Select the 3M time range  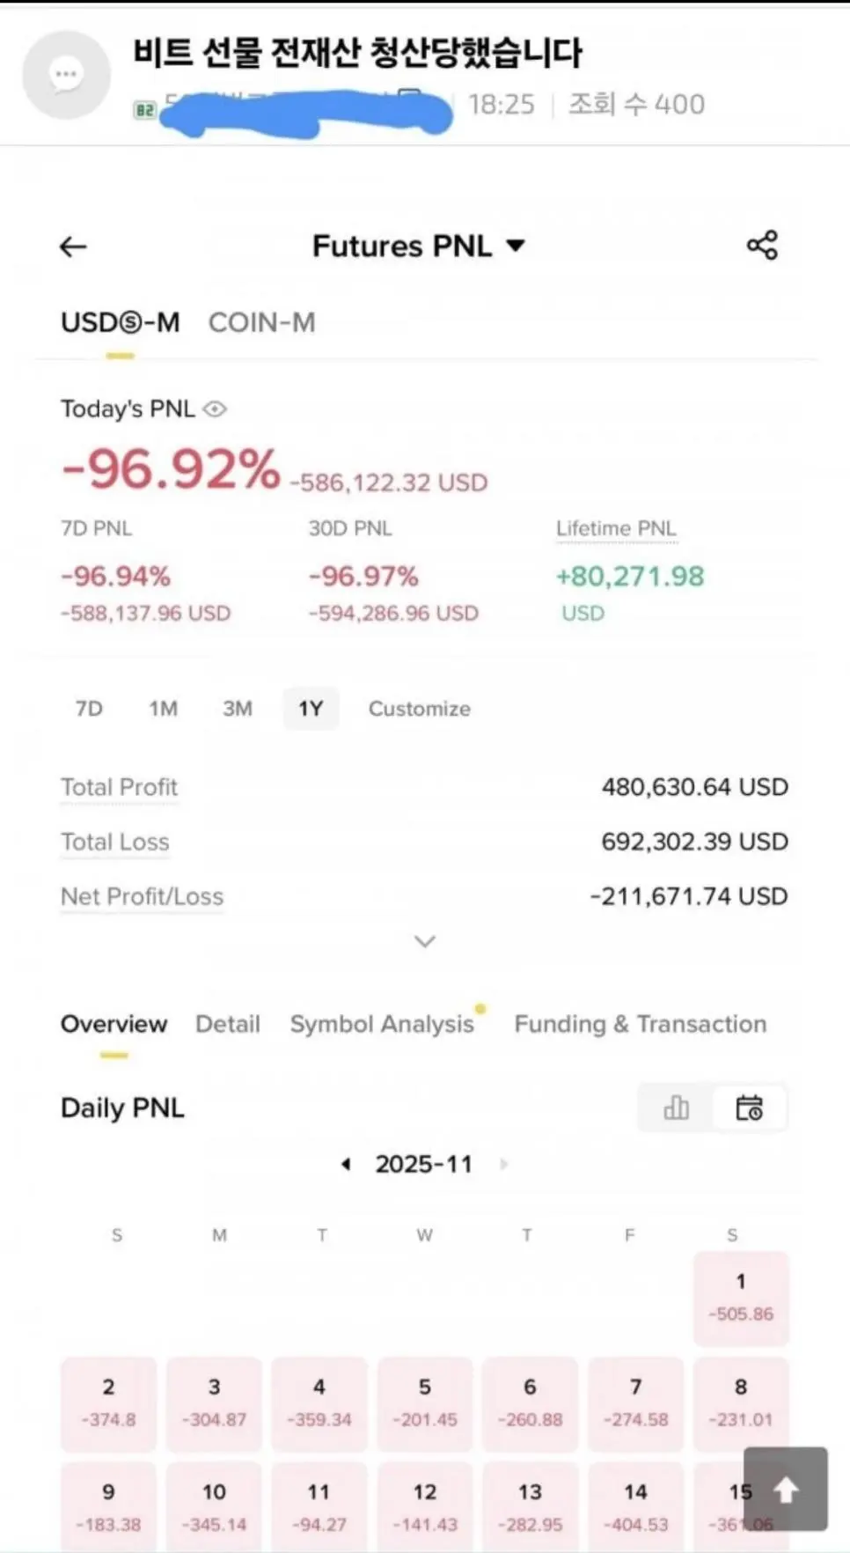tap(237, 709)
